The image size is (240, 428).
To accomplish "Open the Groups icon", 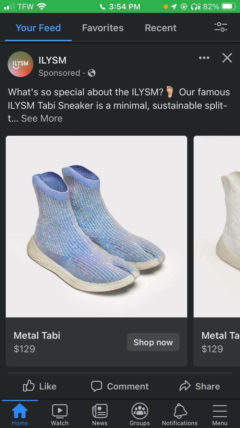I will (140, 411).
